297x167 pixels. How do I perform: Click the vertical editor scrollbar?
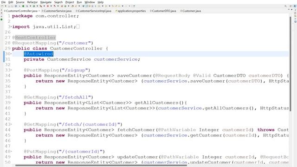291,64
